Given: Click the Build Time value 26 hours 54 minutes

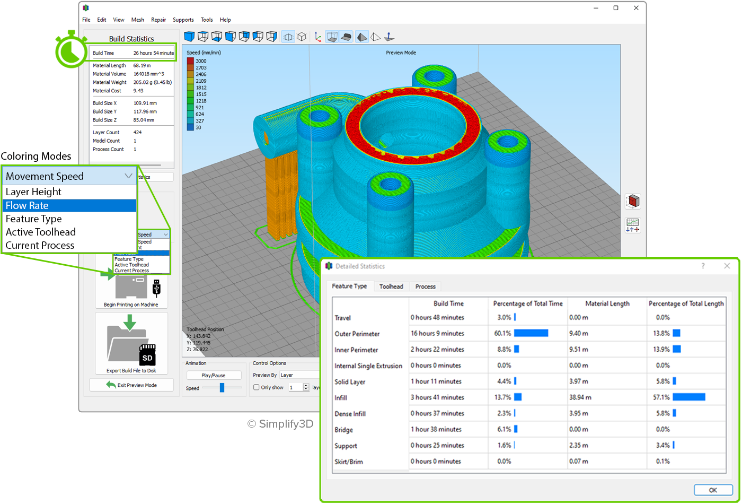Looking at the screenshot, I should (153, 53).
